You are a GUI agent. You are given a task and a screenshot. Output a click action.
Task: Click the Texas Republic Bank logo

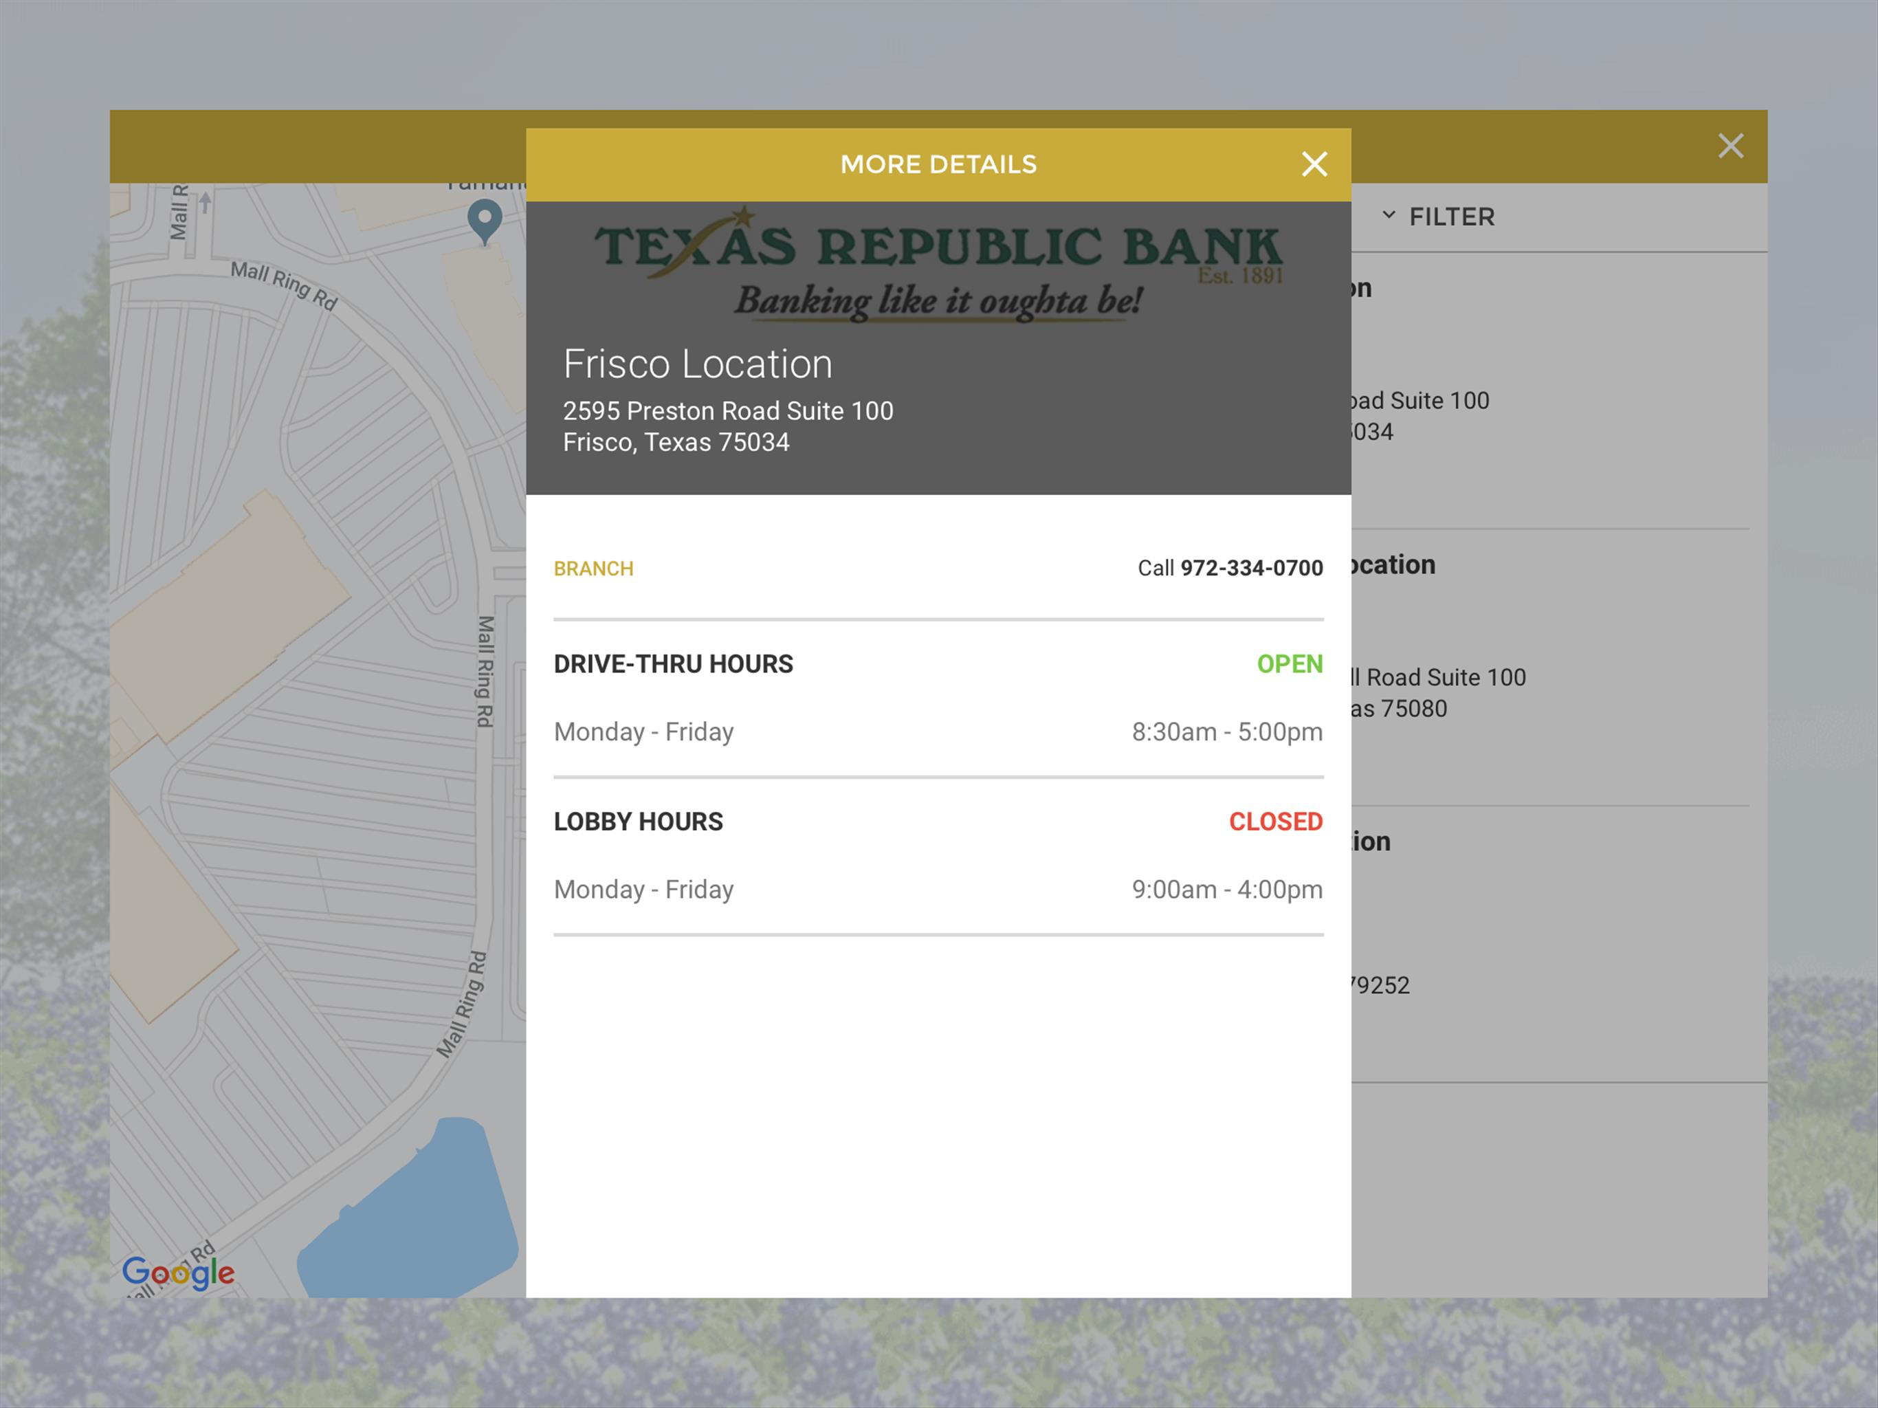coord(938,263)
